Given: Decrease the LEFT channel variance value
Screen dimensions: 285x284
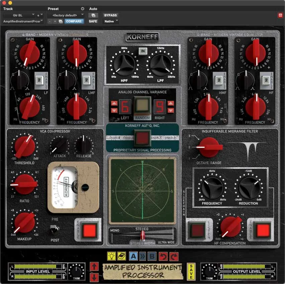Looking at the screenshot, I should [x=114, y=110].
